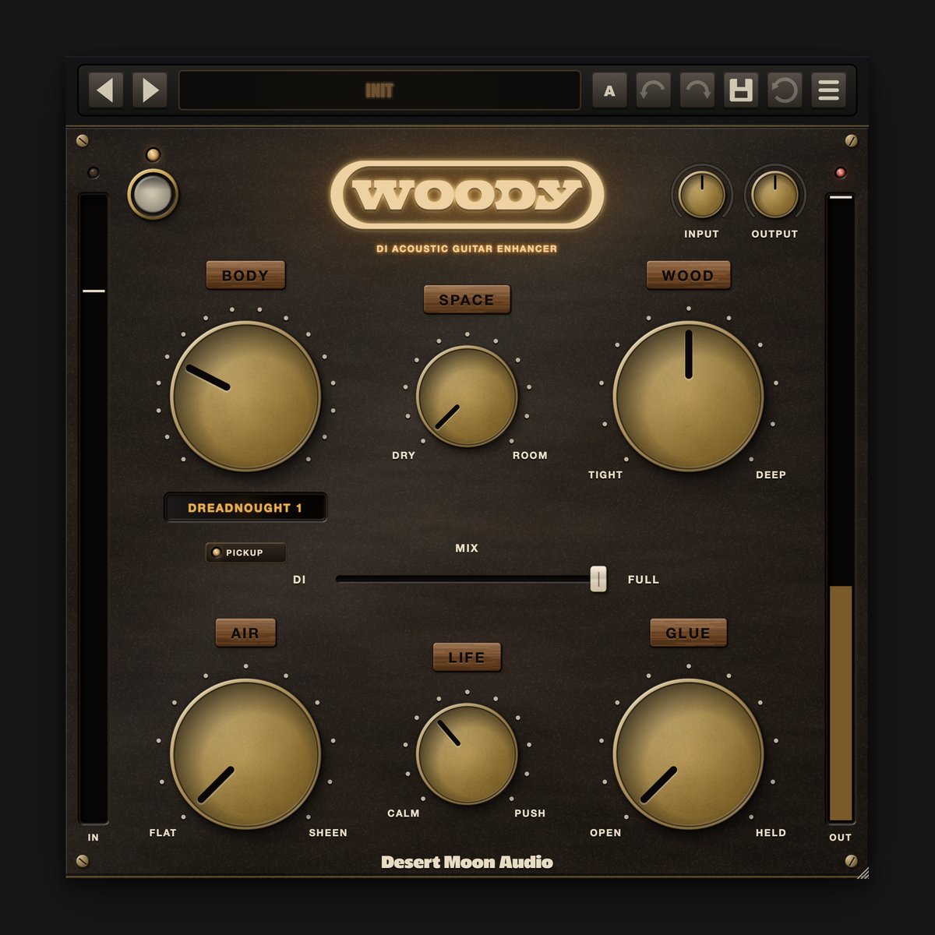This screenshot has height=935, width=935.
Task: Click the redo arrow icon
Action: coord(697,90)
